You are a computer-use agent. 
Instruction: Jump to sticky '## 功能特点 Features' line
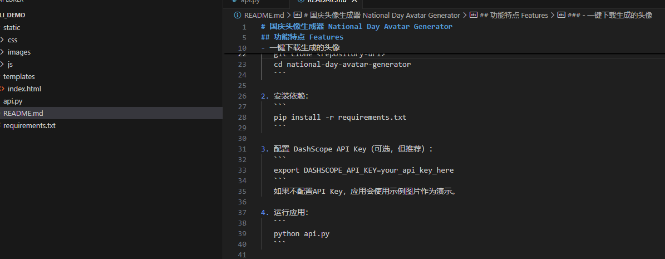(x=302, y=37)
